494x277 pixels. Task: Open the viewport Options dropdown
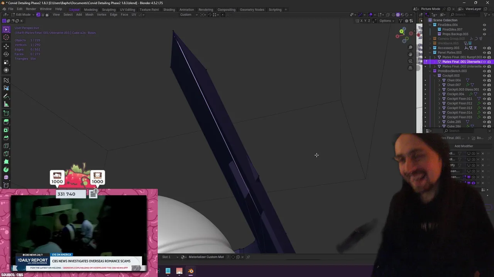click(386, 21)
